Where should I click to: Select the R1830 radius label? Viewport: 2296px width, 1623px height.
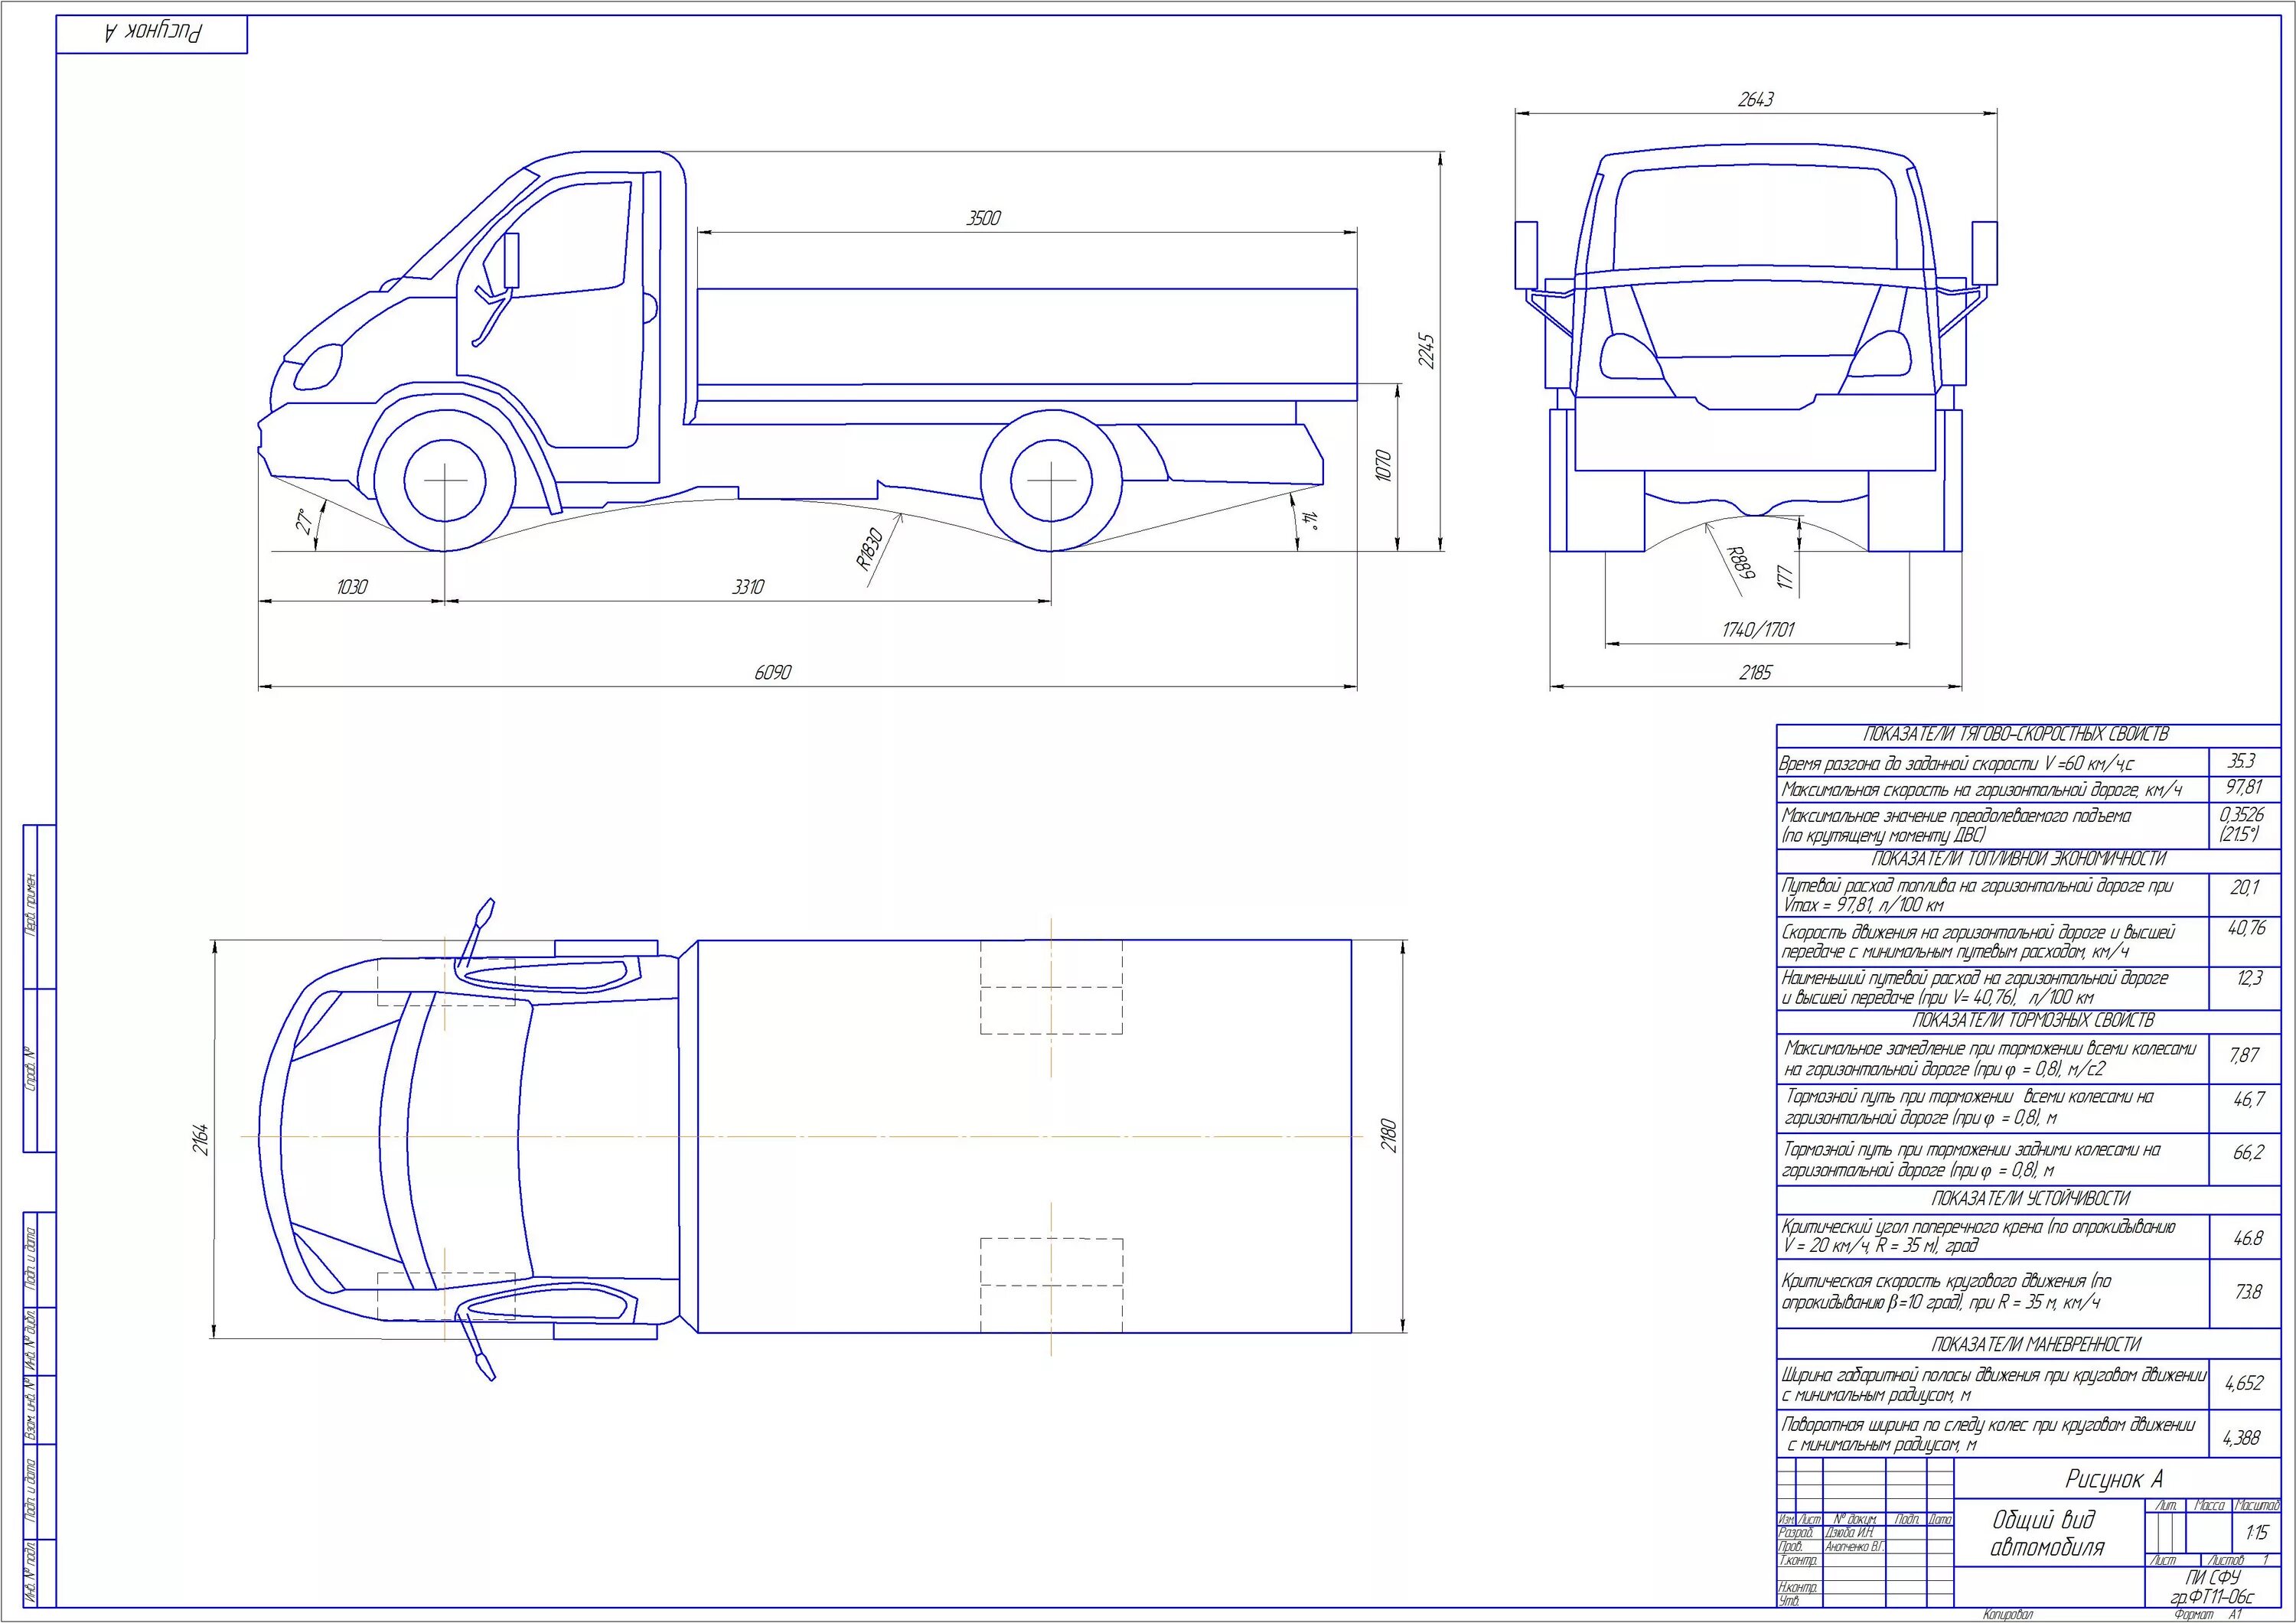(870, 548)
